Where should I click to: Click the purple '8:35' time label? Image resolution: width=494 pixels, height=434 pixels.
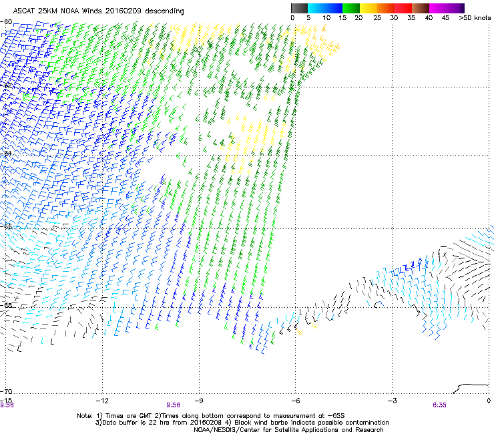click(439, 405)
